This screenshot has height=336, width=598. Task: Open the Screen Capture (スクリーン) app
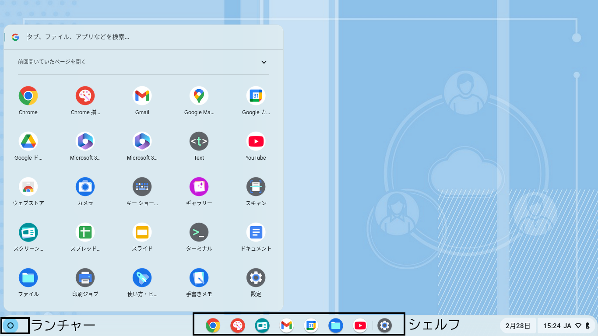click(28, 231)
